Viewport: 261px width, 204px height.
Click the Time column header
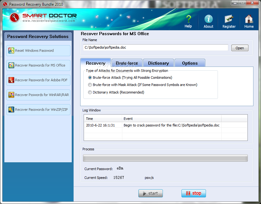[x=103, y=119]
